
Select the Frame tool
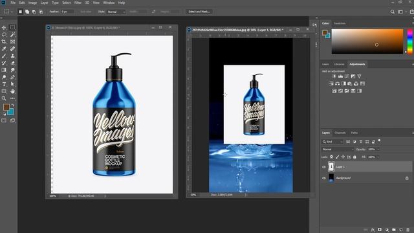coord(12,41)
